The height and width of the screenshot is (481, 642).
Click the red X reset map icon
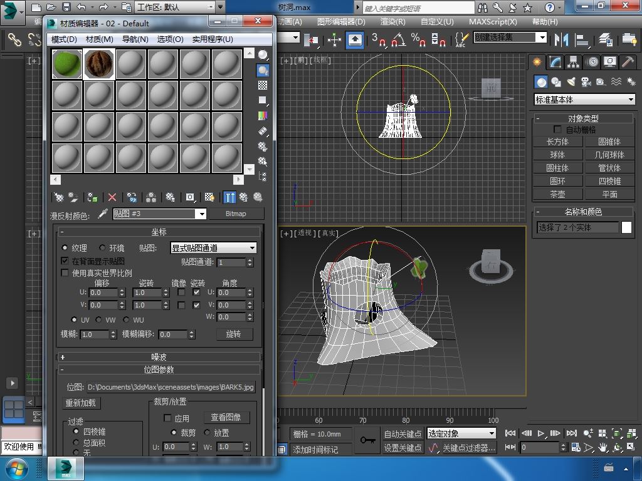click(x=112, y=197)
